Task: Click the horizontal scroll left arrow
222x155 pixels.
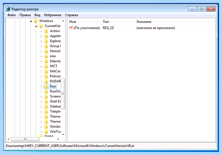Action: click(x=9, y=139)
